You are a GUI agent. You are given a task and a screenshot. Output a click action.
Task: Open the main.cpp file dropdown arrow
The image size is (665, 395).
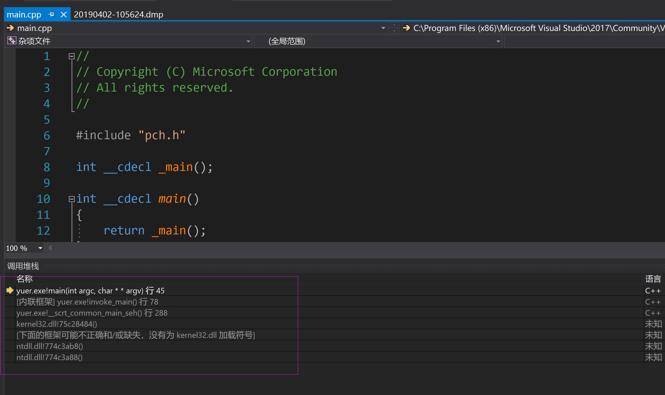[383, 28]
